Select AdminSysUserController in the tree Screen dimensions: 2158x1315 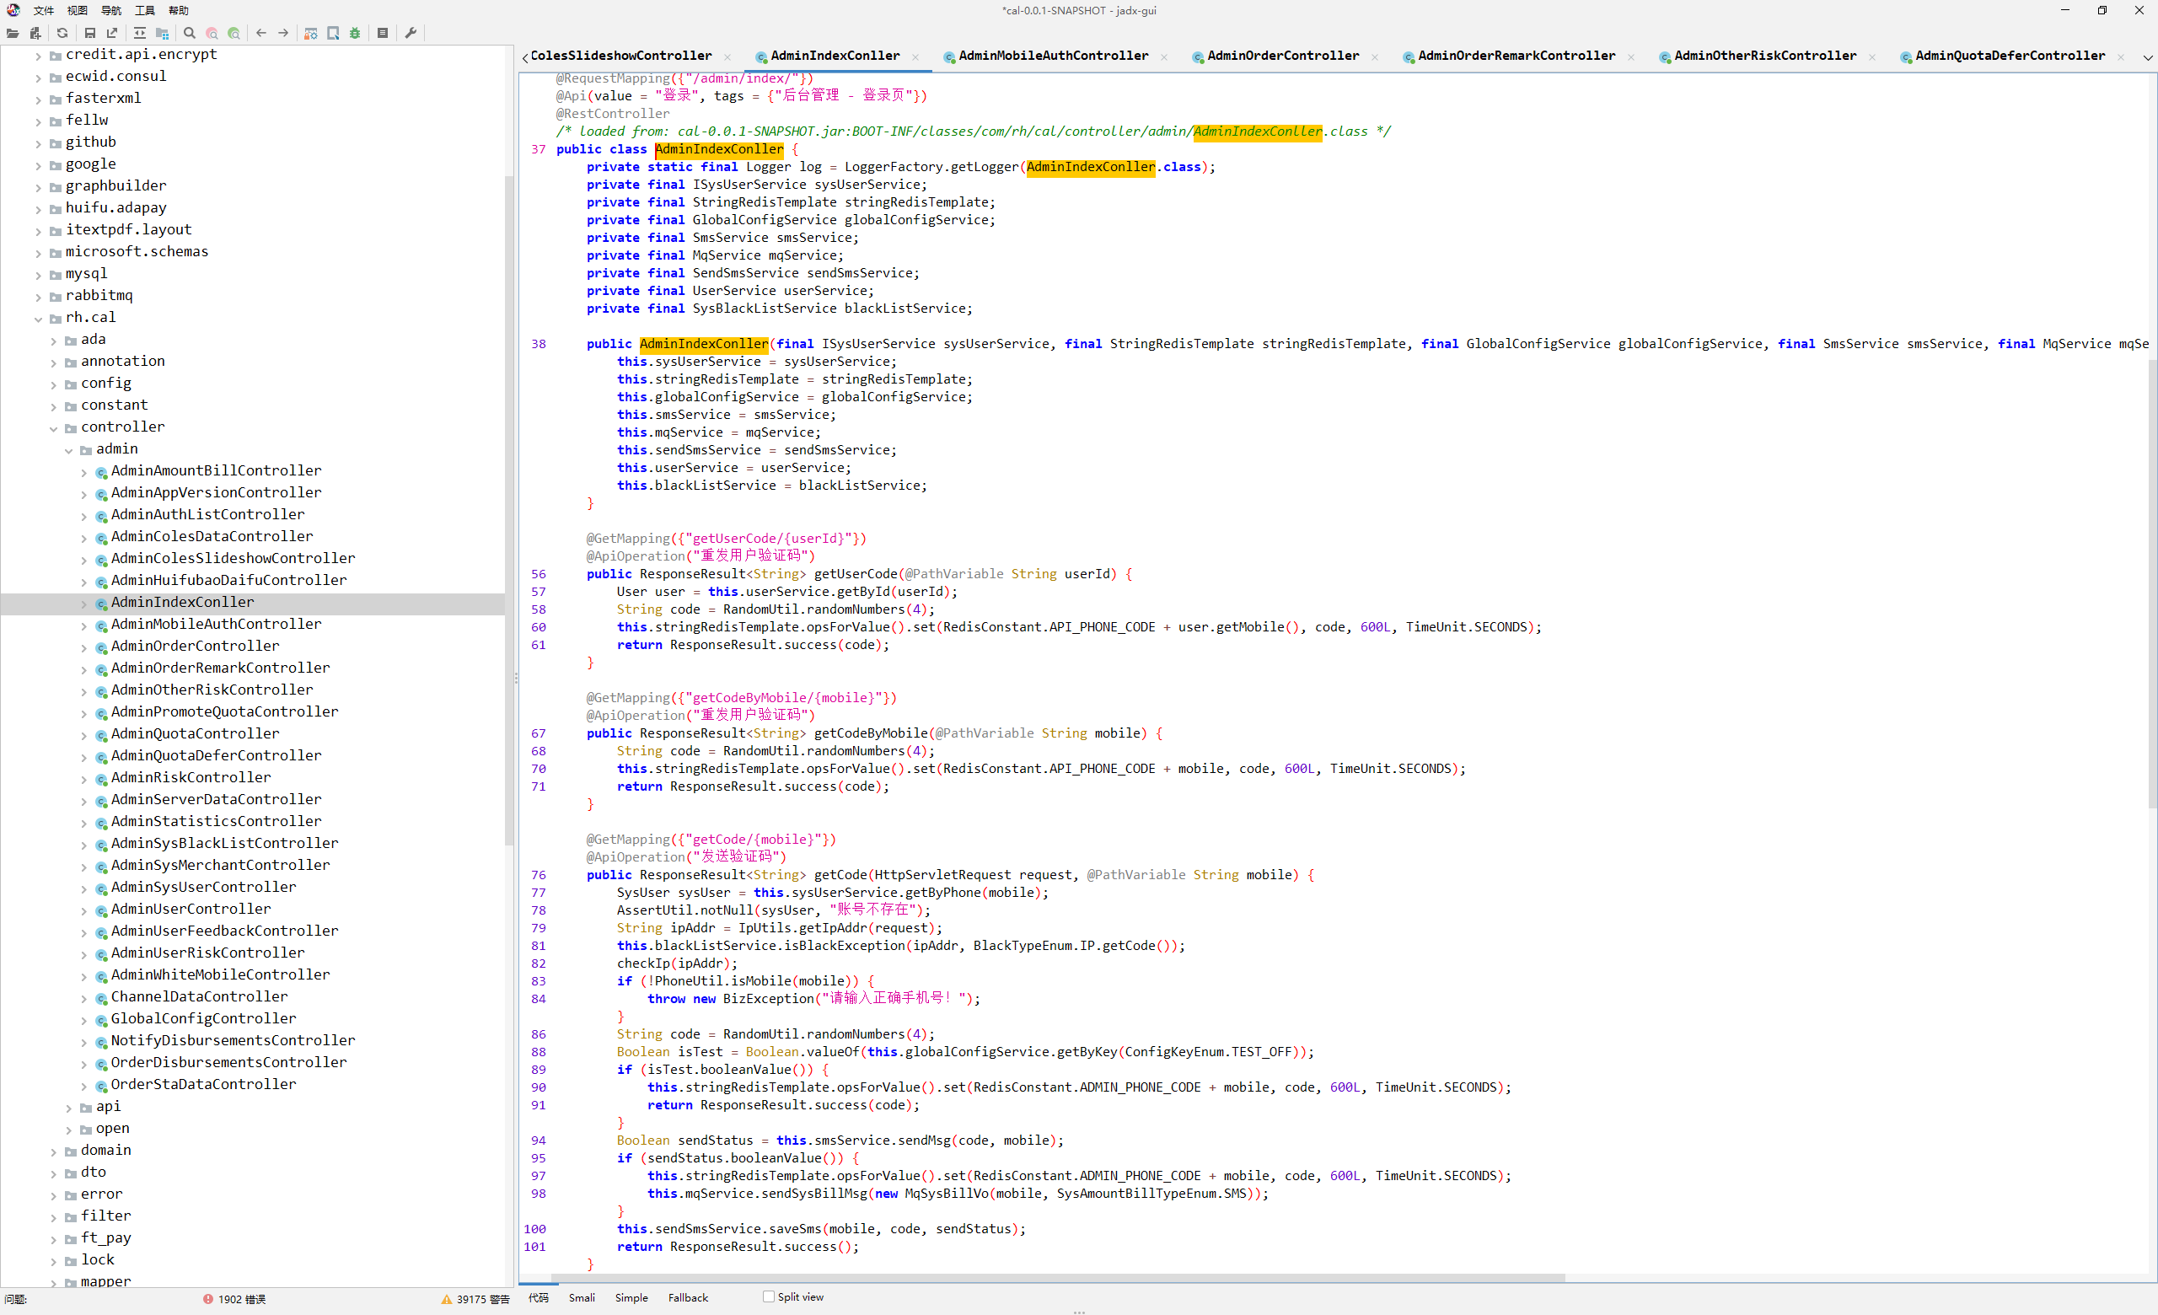click(x=203, y=887)
